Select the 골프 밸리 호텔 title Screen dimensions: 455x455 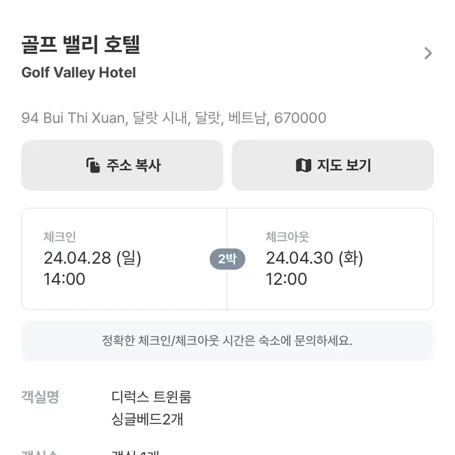(x=81, y=44)
